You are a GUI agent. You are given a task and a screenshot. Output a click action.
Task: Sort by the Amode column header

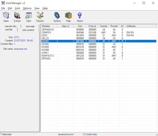click(x=104, y=26)
